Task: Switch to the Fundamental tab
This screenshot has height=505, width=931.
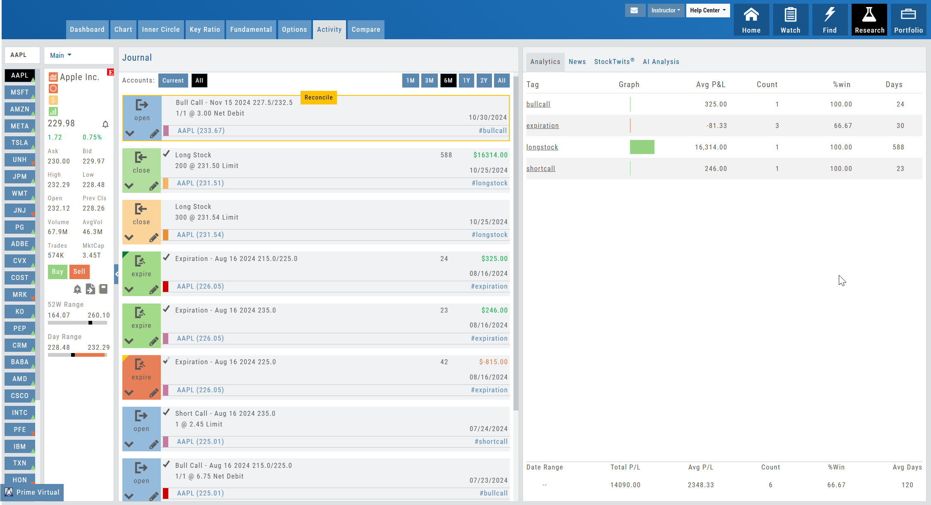Action: tap(251, 30)
